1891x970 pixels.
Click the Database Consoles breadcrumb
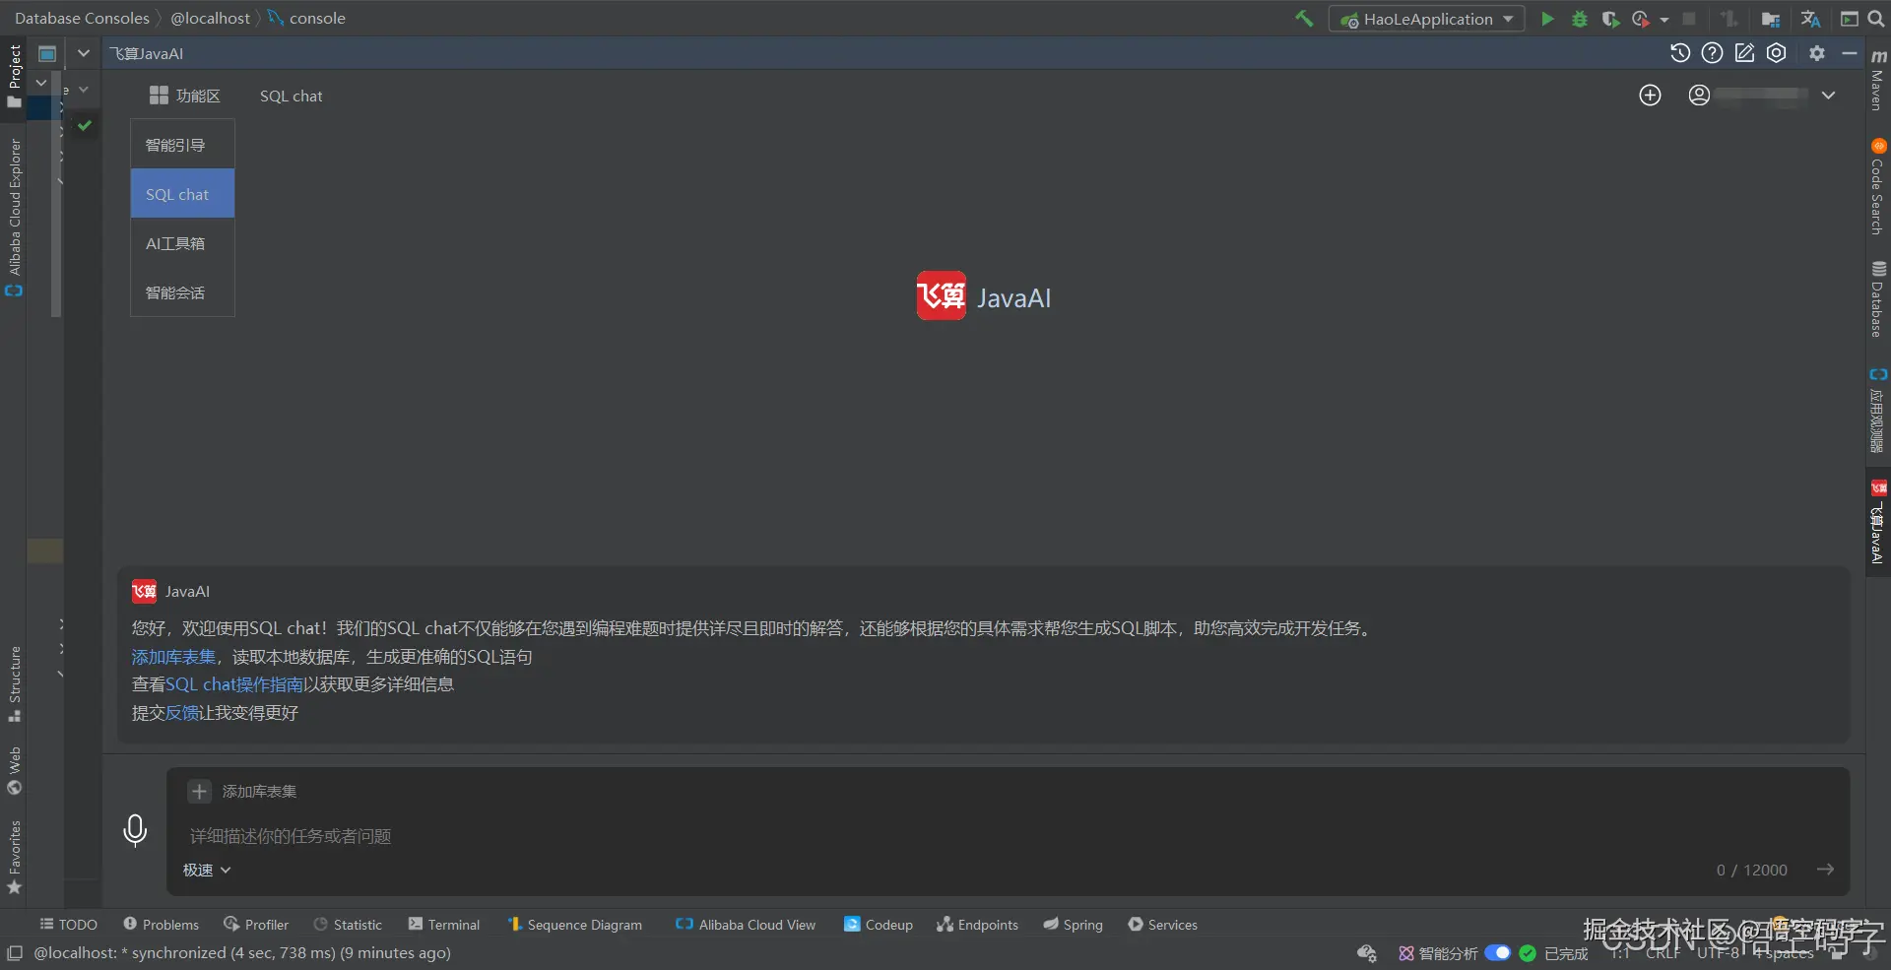(x=82, y=18)
